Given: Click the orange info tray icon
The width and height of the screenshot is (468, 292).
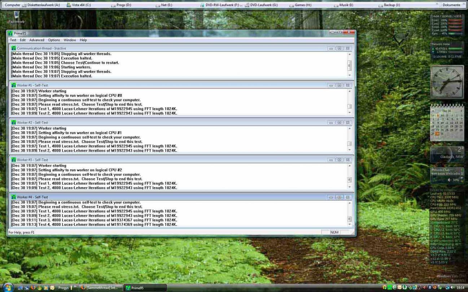Looking at the screenshot, I should 435,288.
